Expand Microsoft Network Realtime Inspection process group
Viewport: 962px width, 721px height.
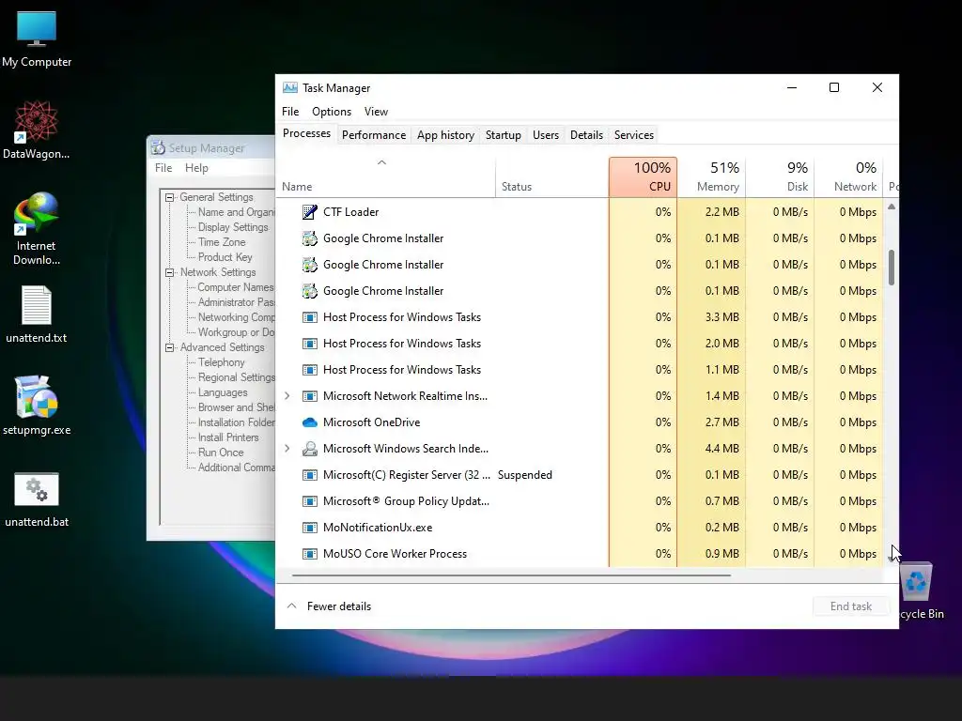pyautogui.click(x=287, y=396)
